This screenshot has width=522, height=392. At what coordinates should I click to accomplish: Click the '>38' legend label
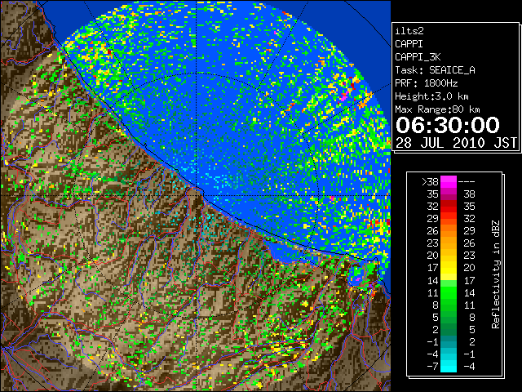(430, 181)
